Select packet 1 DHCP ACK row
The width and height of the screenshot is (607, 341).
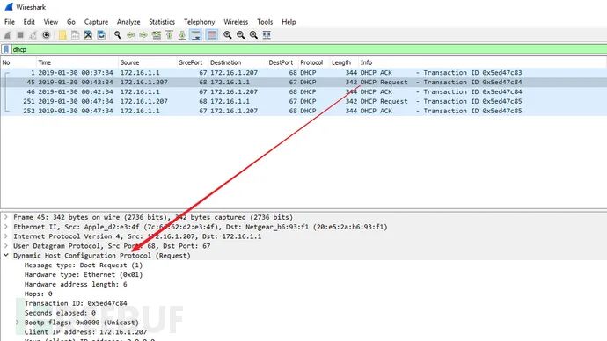pos(303,73)
